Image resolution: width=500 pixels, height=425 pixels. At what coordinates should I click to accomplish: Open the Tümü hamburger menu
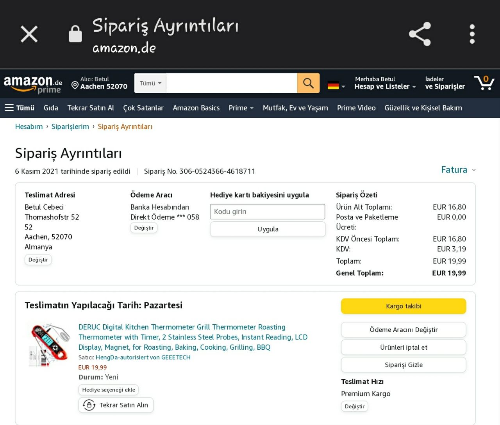click(20, 108)
